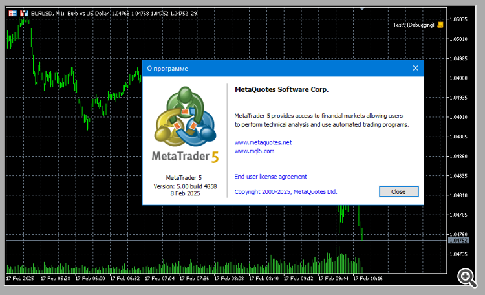Click the MetaTrader 5 logo image
Screen dimensions: 485x295
186,124
